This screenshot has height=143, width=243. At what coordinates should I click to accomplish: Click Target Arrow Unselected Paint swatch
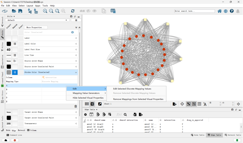(x=9, y=118)
